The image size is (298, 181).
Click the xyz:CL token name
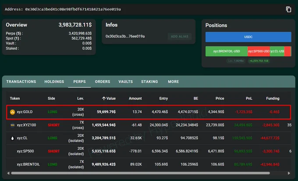22,138
